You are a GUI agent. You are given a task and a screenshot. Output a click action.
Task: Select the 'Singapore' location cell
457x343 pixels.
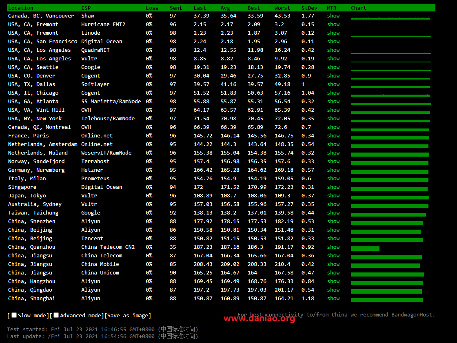[x=22, y=187]
